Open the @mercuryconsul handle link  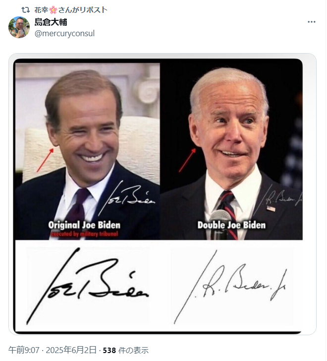point(64,33)
